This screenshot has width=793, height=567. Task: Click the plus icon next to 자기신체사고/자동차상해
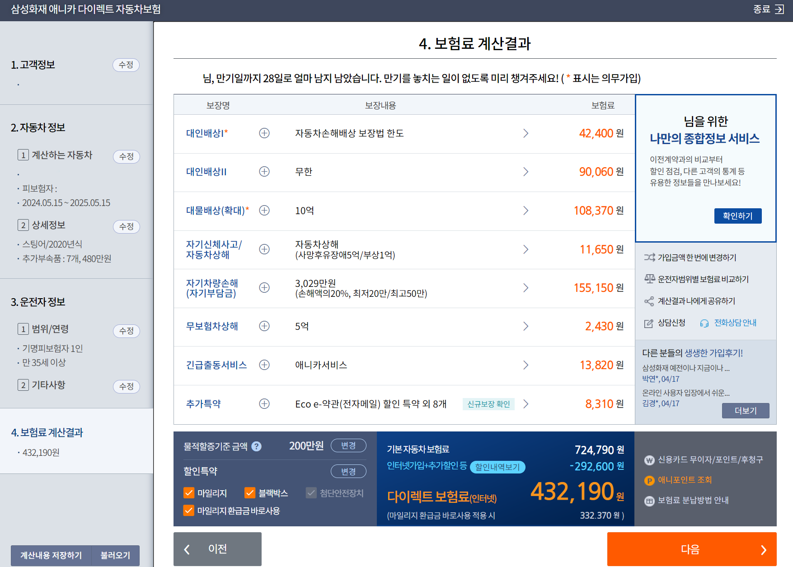(264, 249)
